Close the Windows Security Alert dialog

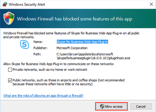click(151, 4)
